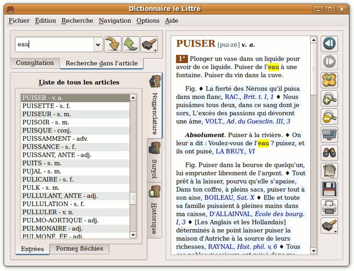Click the green up-arrow icon beside search

tap(131, 44)
